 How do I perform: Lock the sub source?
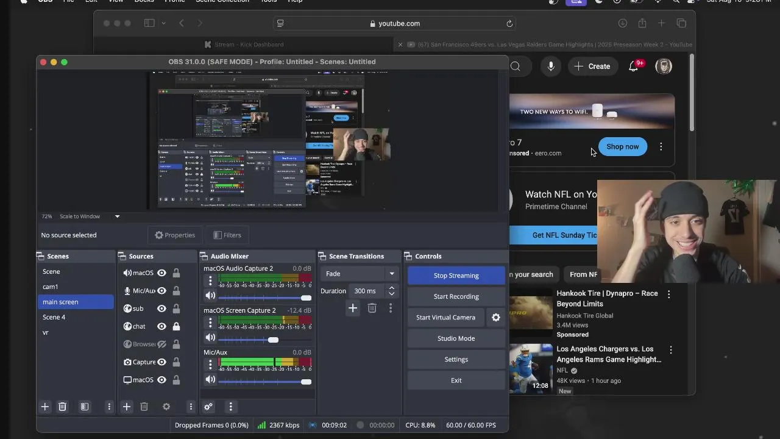click(176, 309)
